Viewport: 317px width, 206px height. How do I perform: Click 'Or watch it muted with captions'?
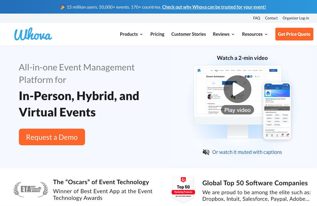247,152
